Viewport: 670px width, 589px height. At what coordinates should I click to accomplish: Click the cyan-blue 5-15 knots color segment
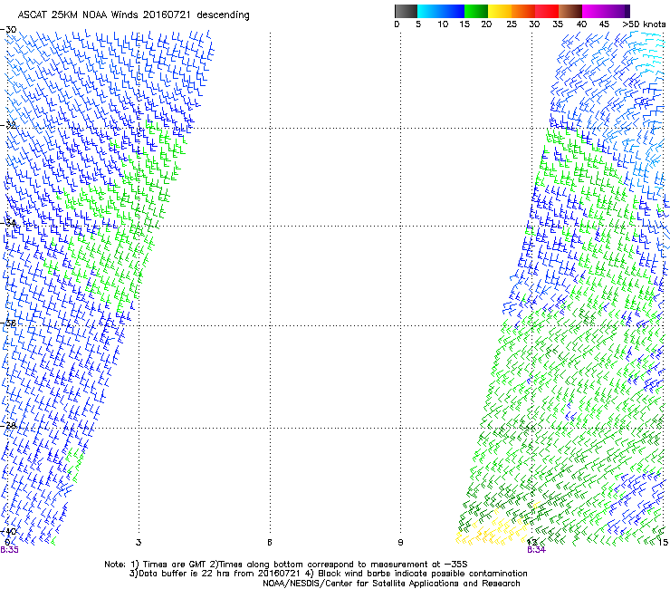[x=441, y=11]
